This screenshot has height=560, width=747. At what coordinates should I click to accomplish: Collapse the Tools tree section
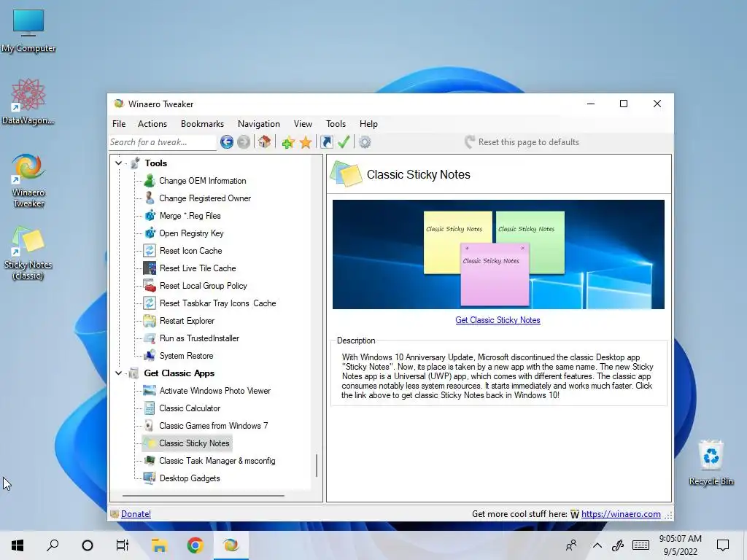pos(119,163)
